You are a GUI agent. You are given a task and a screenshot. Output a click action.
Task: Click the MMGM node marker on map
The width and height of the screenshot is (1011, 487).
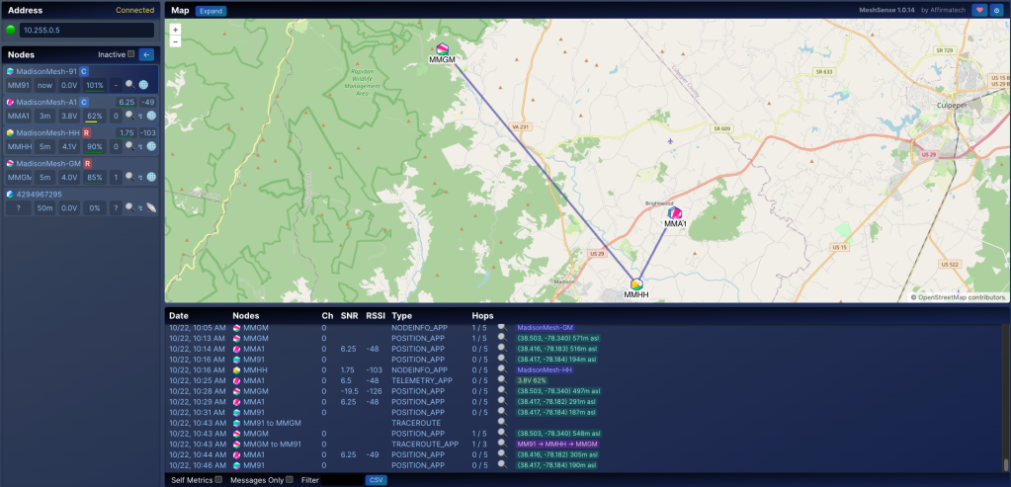(443, 49)
